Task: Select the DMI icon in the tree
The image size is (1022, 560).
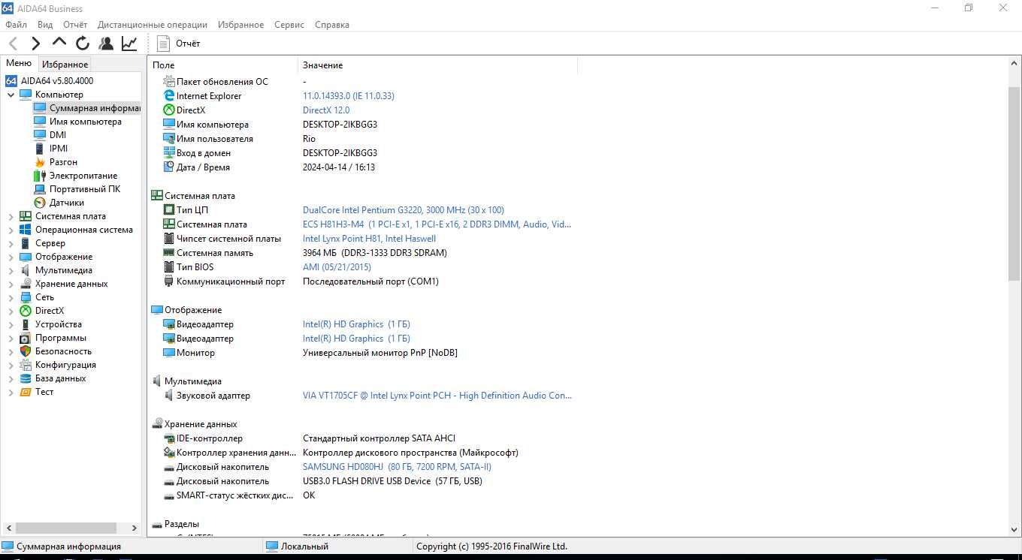Action: [40, 135]
